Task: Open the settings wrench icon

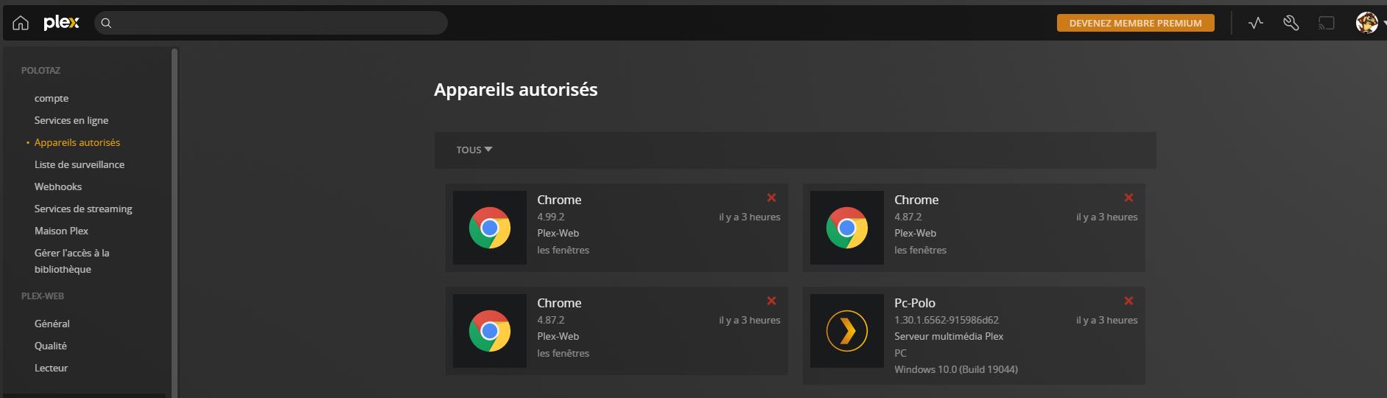Action: coord(1291,23)
